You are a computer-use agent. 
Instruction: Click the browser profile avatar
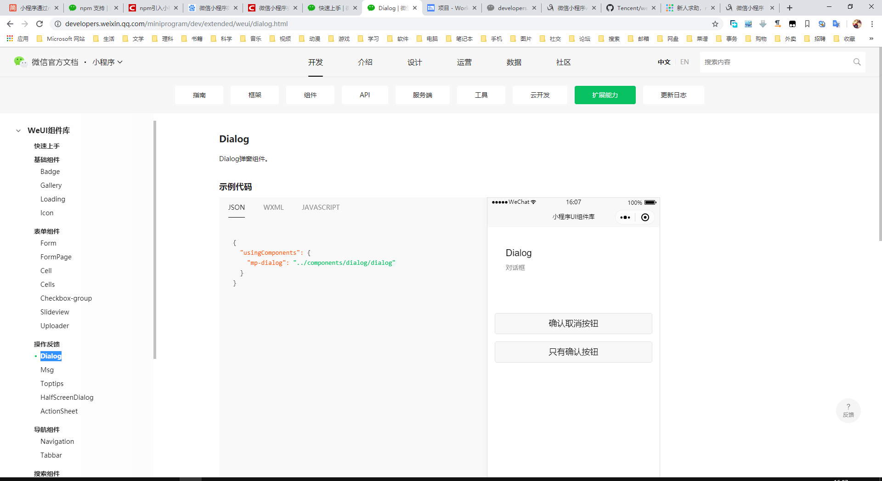tap(857, 24)
